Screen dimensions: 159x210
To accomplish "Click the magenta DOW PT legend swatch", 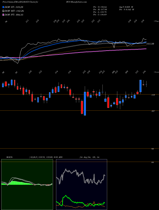I will [3, 15].
